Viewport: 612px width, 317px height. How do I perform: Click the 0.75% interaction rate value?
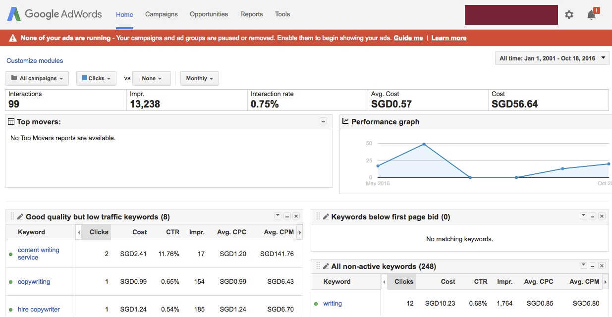coord(265,104)
